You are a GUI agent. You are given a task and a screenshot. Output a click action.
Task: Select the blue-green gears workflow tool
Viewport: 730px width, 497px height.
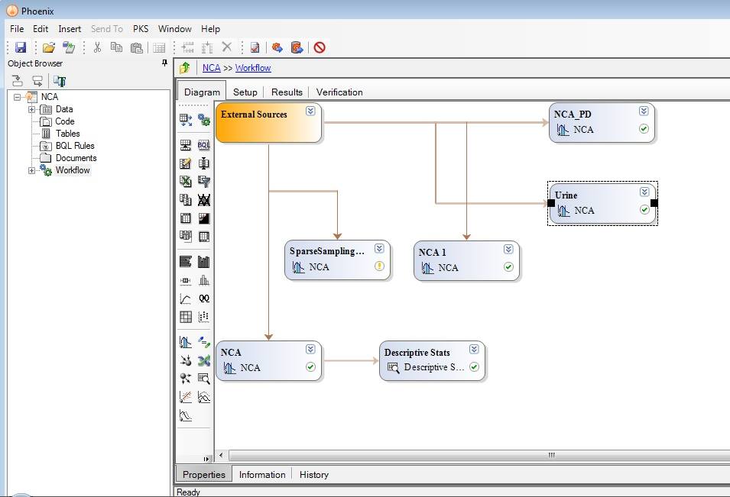pos(204,120)
